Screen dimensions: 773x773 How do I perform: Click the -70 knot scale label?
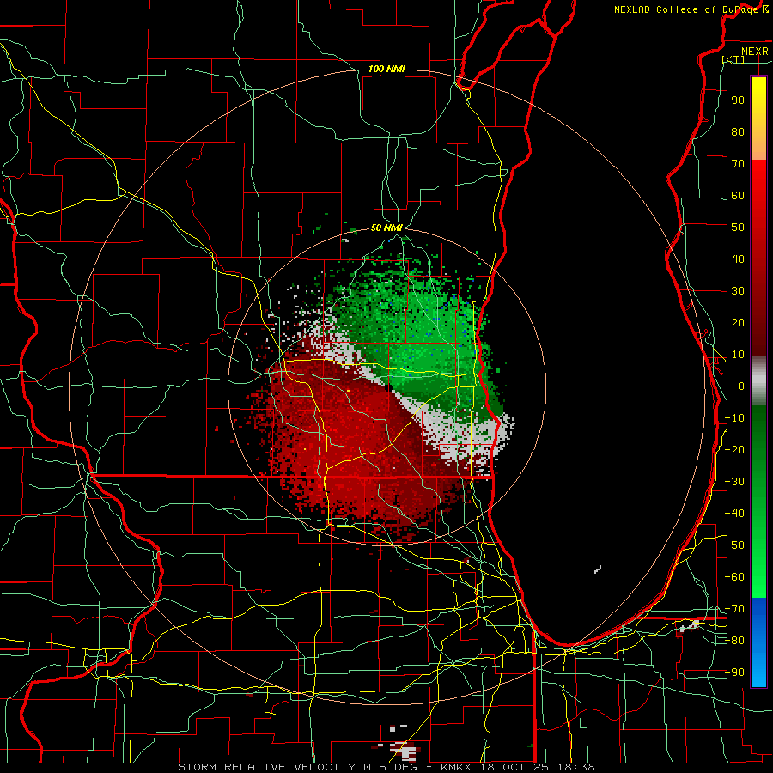pyautogui.click(x=734, y=609)
